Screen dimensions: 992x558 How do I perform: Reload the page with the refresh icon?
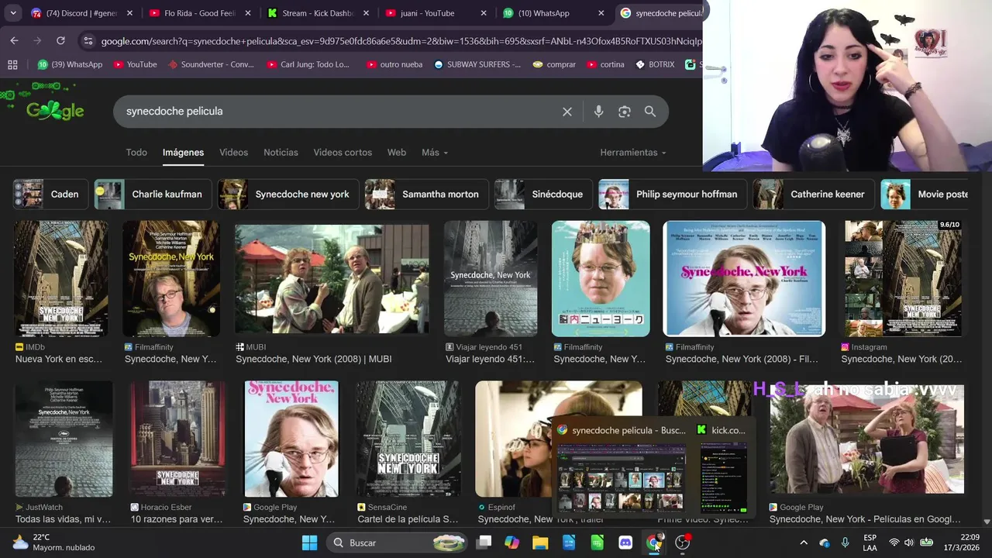[60, 40]
